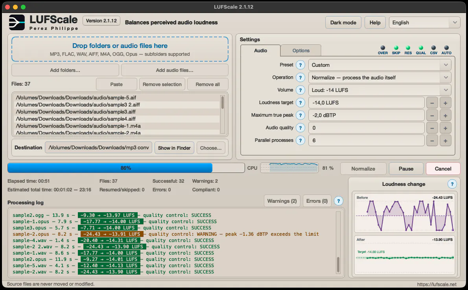Viewport: 468px width, 290px height.
Task: Cancel the processing
Action: coord(443,169)
